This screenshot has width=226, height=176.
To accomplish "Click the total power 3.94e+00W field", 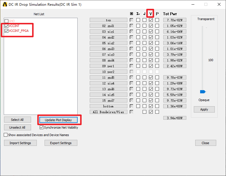I will click(175, 118).
